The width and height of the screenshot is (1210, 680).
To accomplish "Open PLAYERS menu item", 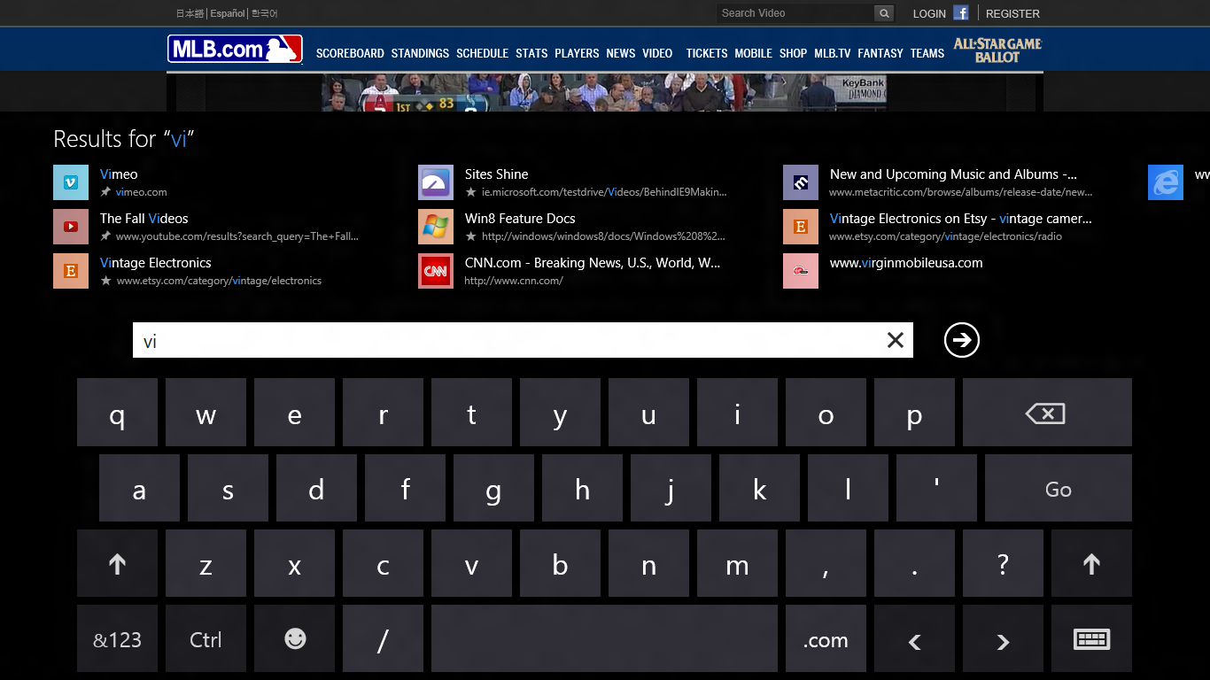I will (x=577, y=53).
